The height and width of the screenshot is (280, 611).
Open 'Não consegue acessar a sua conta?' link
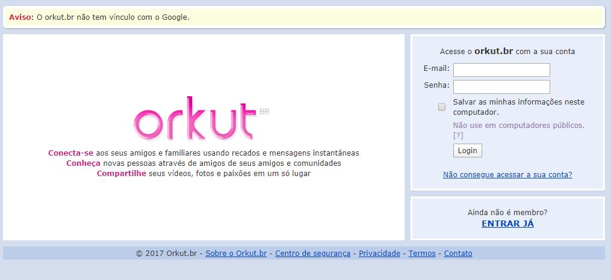point(507,175)
